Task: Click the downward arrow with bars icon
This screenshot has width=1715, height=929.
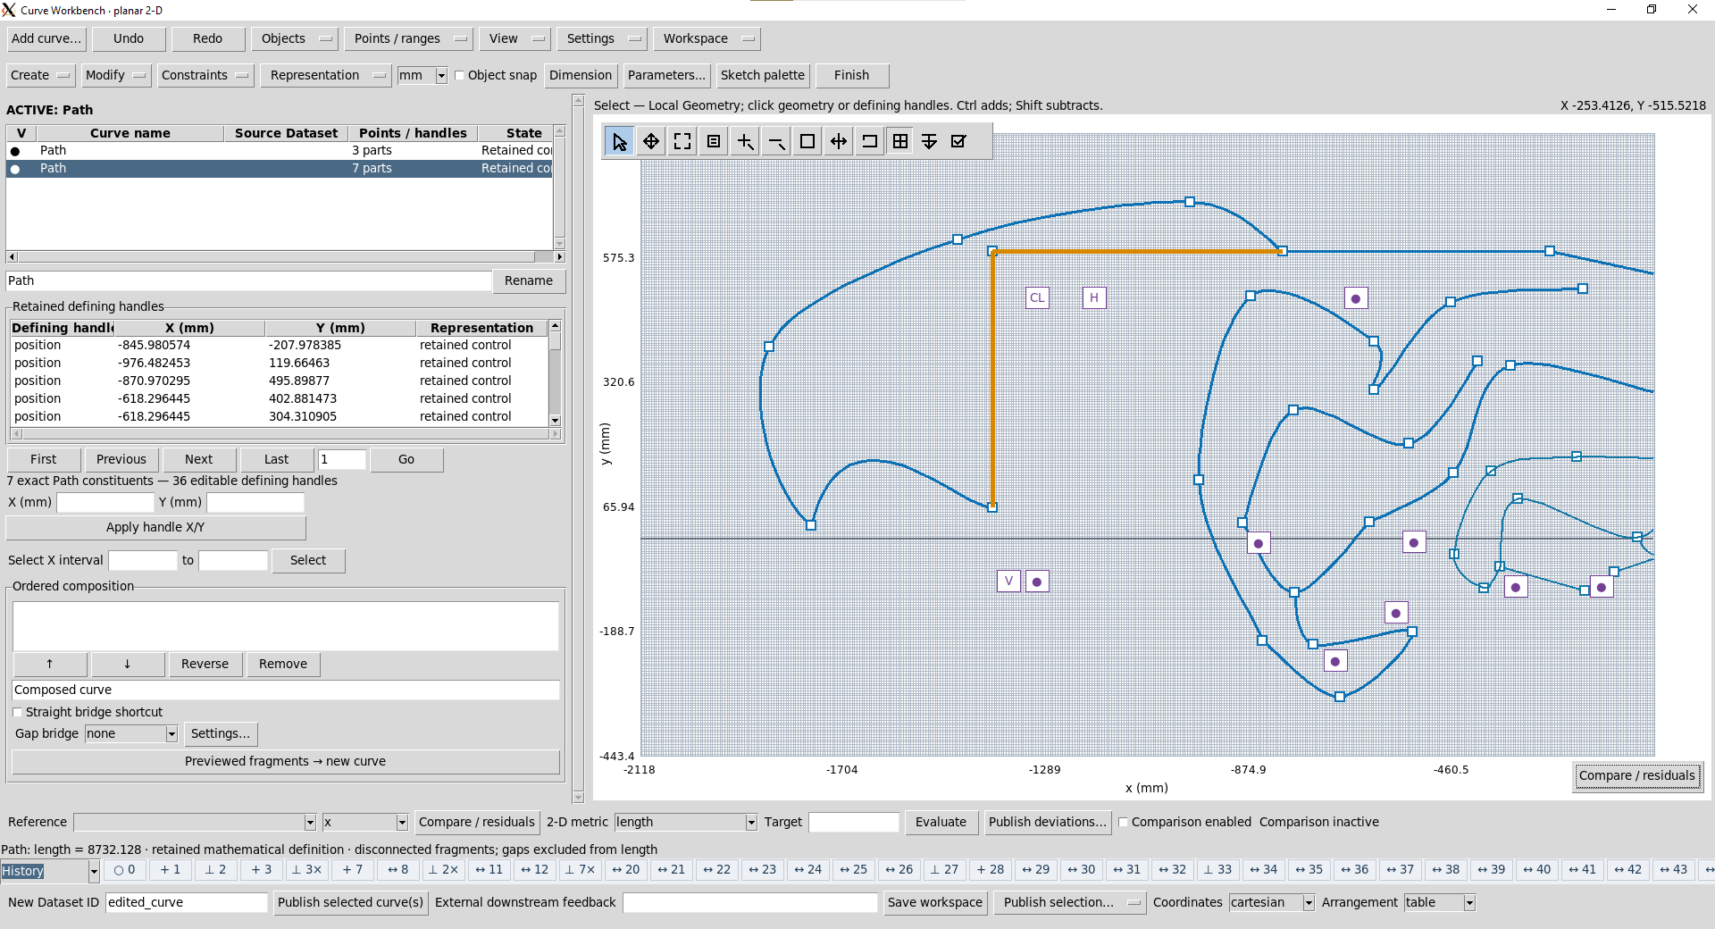Action: point(929,141)
